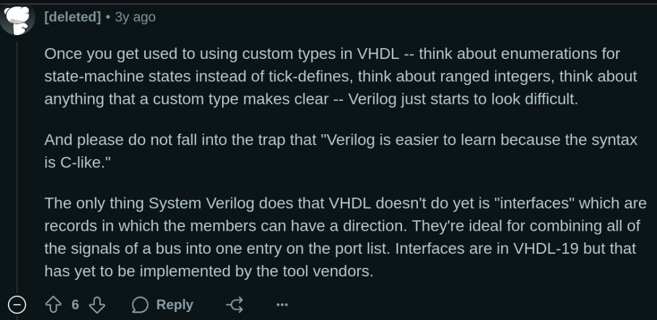Click the default Reddit avatar image
Screen dimensions: 657x320
pos(17,19)
